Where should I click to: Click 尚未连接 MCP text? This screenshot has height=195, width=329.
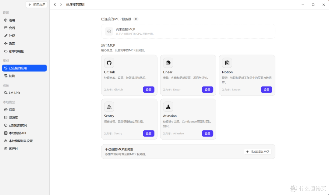pos(126,29)
